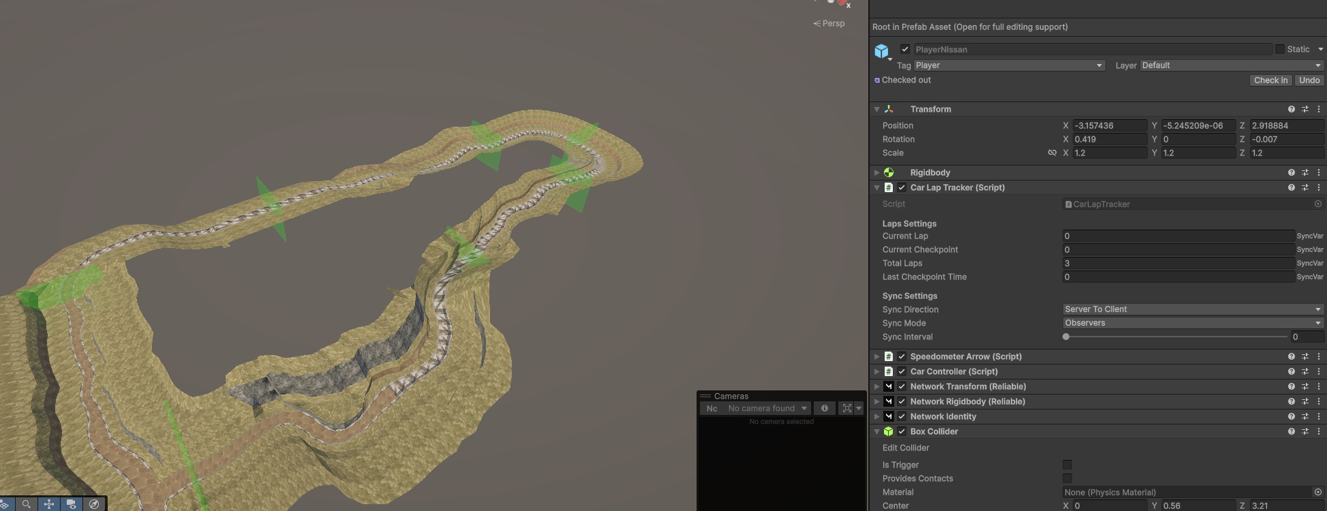Image resolution: width=1327 pixels, height=511 pixels.
Task: Toggle the scene move gizmo overlay button
Action: coord(49,504)
